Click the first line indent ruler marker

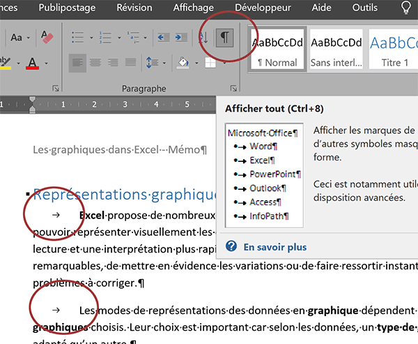[x=32, y=100]
